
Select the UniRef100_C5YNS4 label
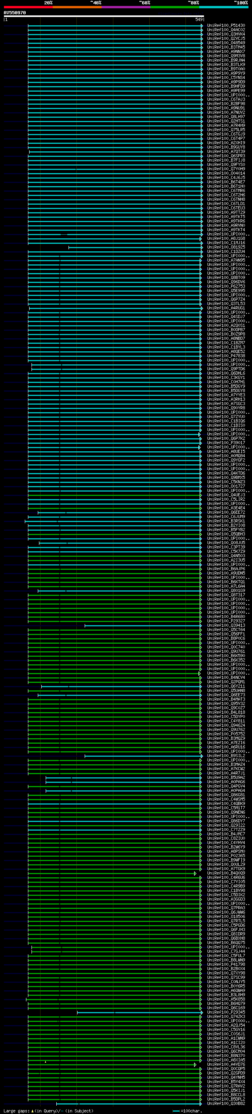click(x=226, y=77)
